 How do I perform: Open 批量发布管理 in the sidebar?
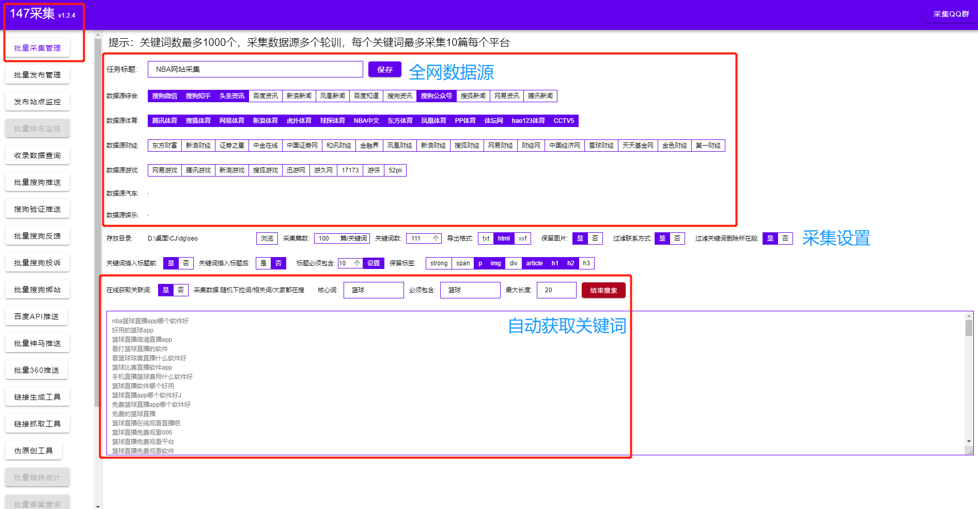(x=37, y=74)
